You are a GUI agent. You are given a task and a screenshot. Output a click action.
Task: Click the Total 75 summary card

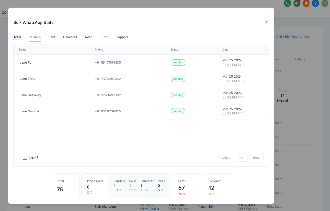pos(65,186)
